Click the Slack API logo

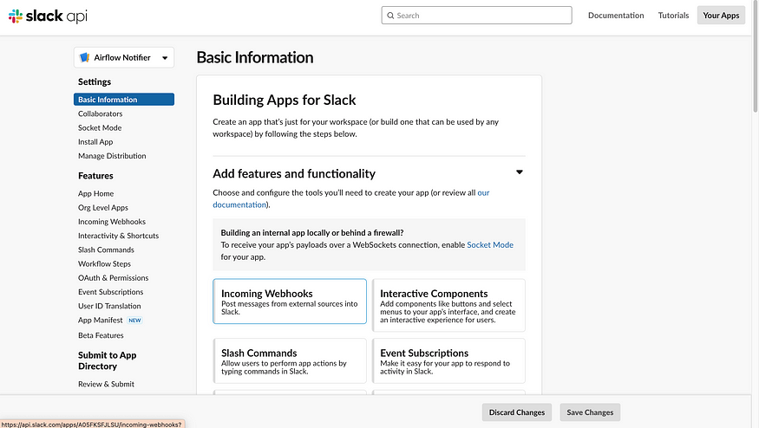(x=48, y=16)
